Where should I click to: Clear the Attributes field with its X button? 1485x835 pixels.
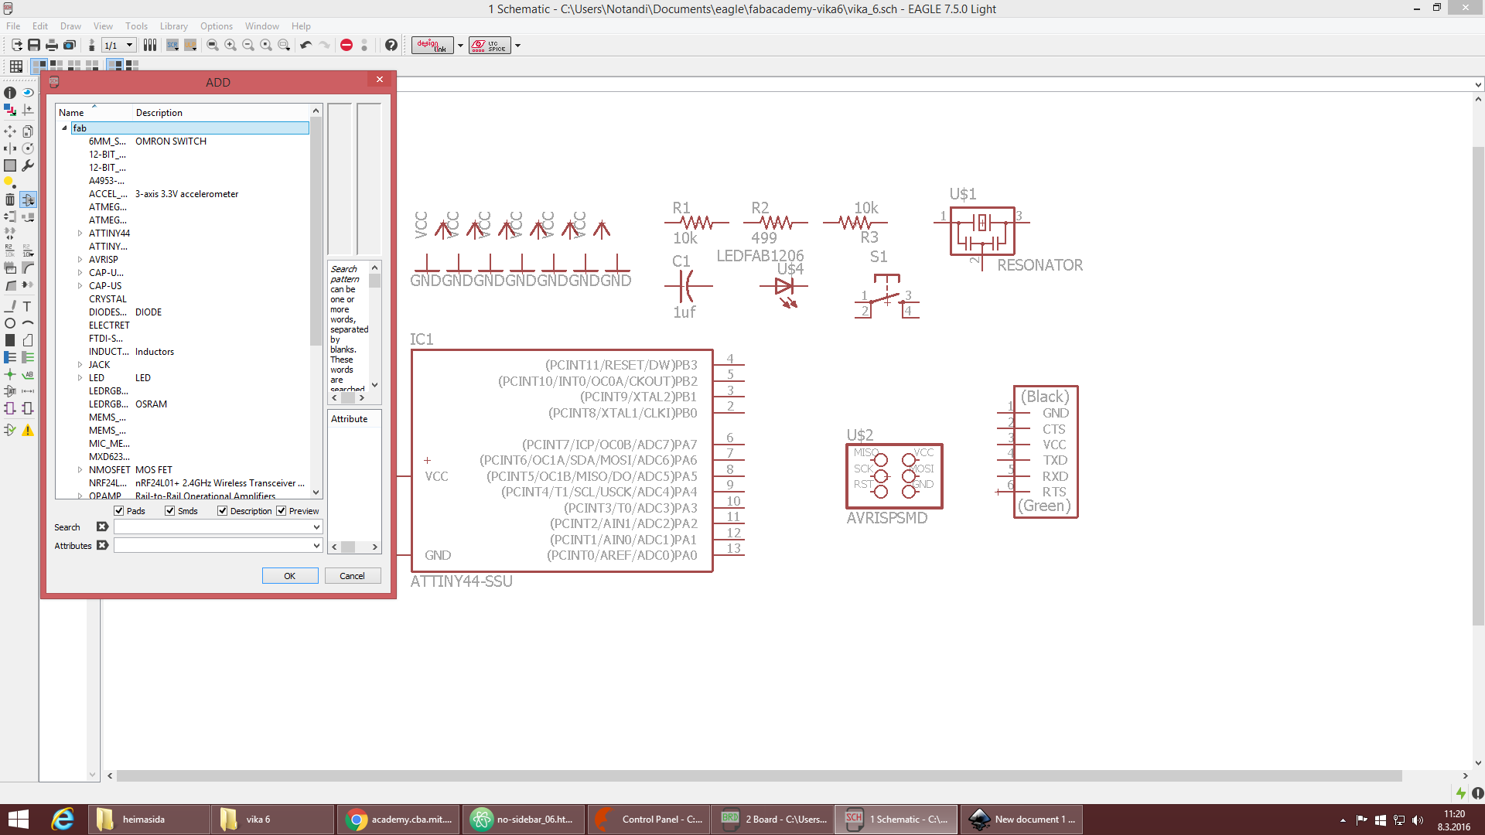pos(102,545)
